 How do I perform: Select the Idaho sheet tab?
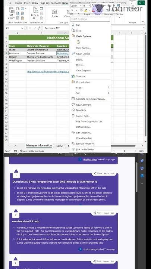point(60,146)
